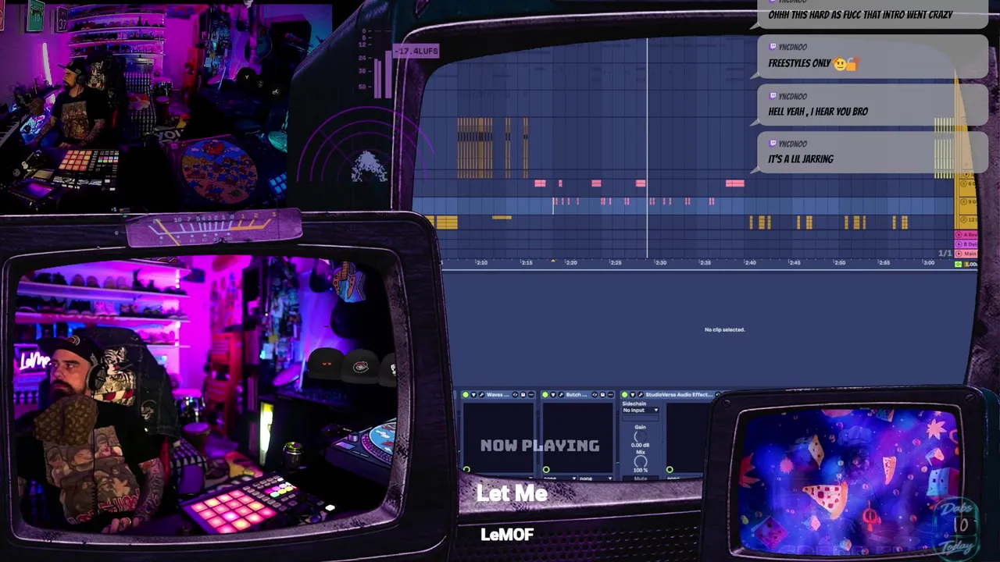The width and height of the screenshot is (1000, 562).
Task: Open the Butch plug-in wrench editor
Action: click(x=561, y=395)
